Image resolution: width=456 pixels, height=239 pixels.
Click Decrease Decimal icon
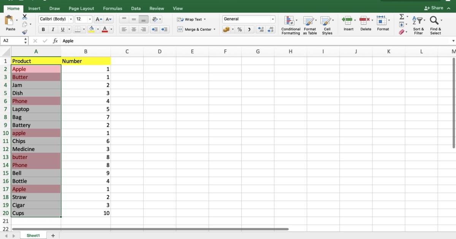click(271, 29)
